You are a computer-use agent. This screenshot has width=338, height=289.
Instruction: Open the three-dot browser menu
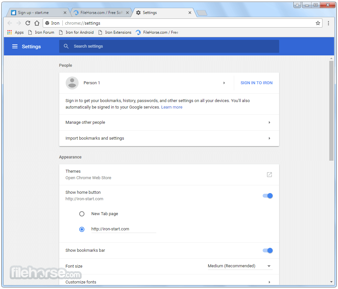[328, 23]
